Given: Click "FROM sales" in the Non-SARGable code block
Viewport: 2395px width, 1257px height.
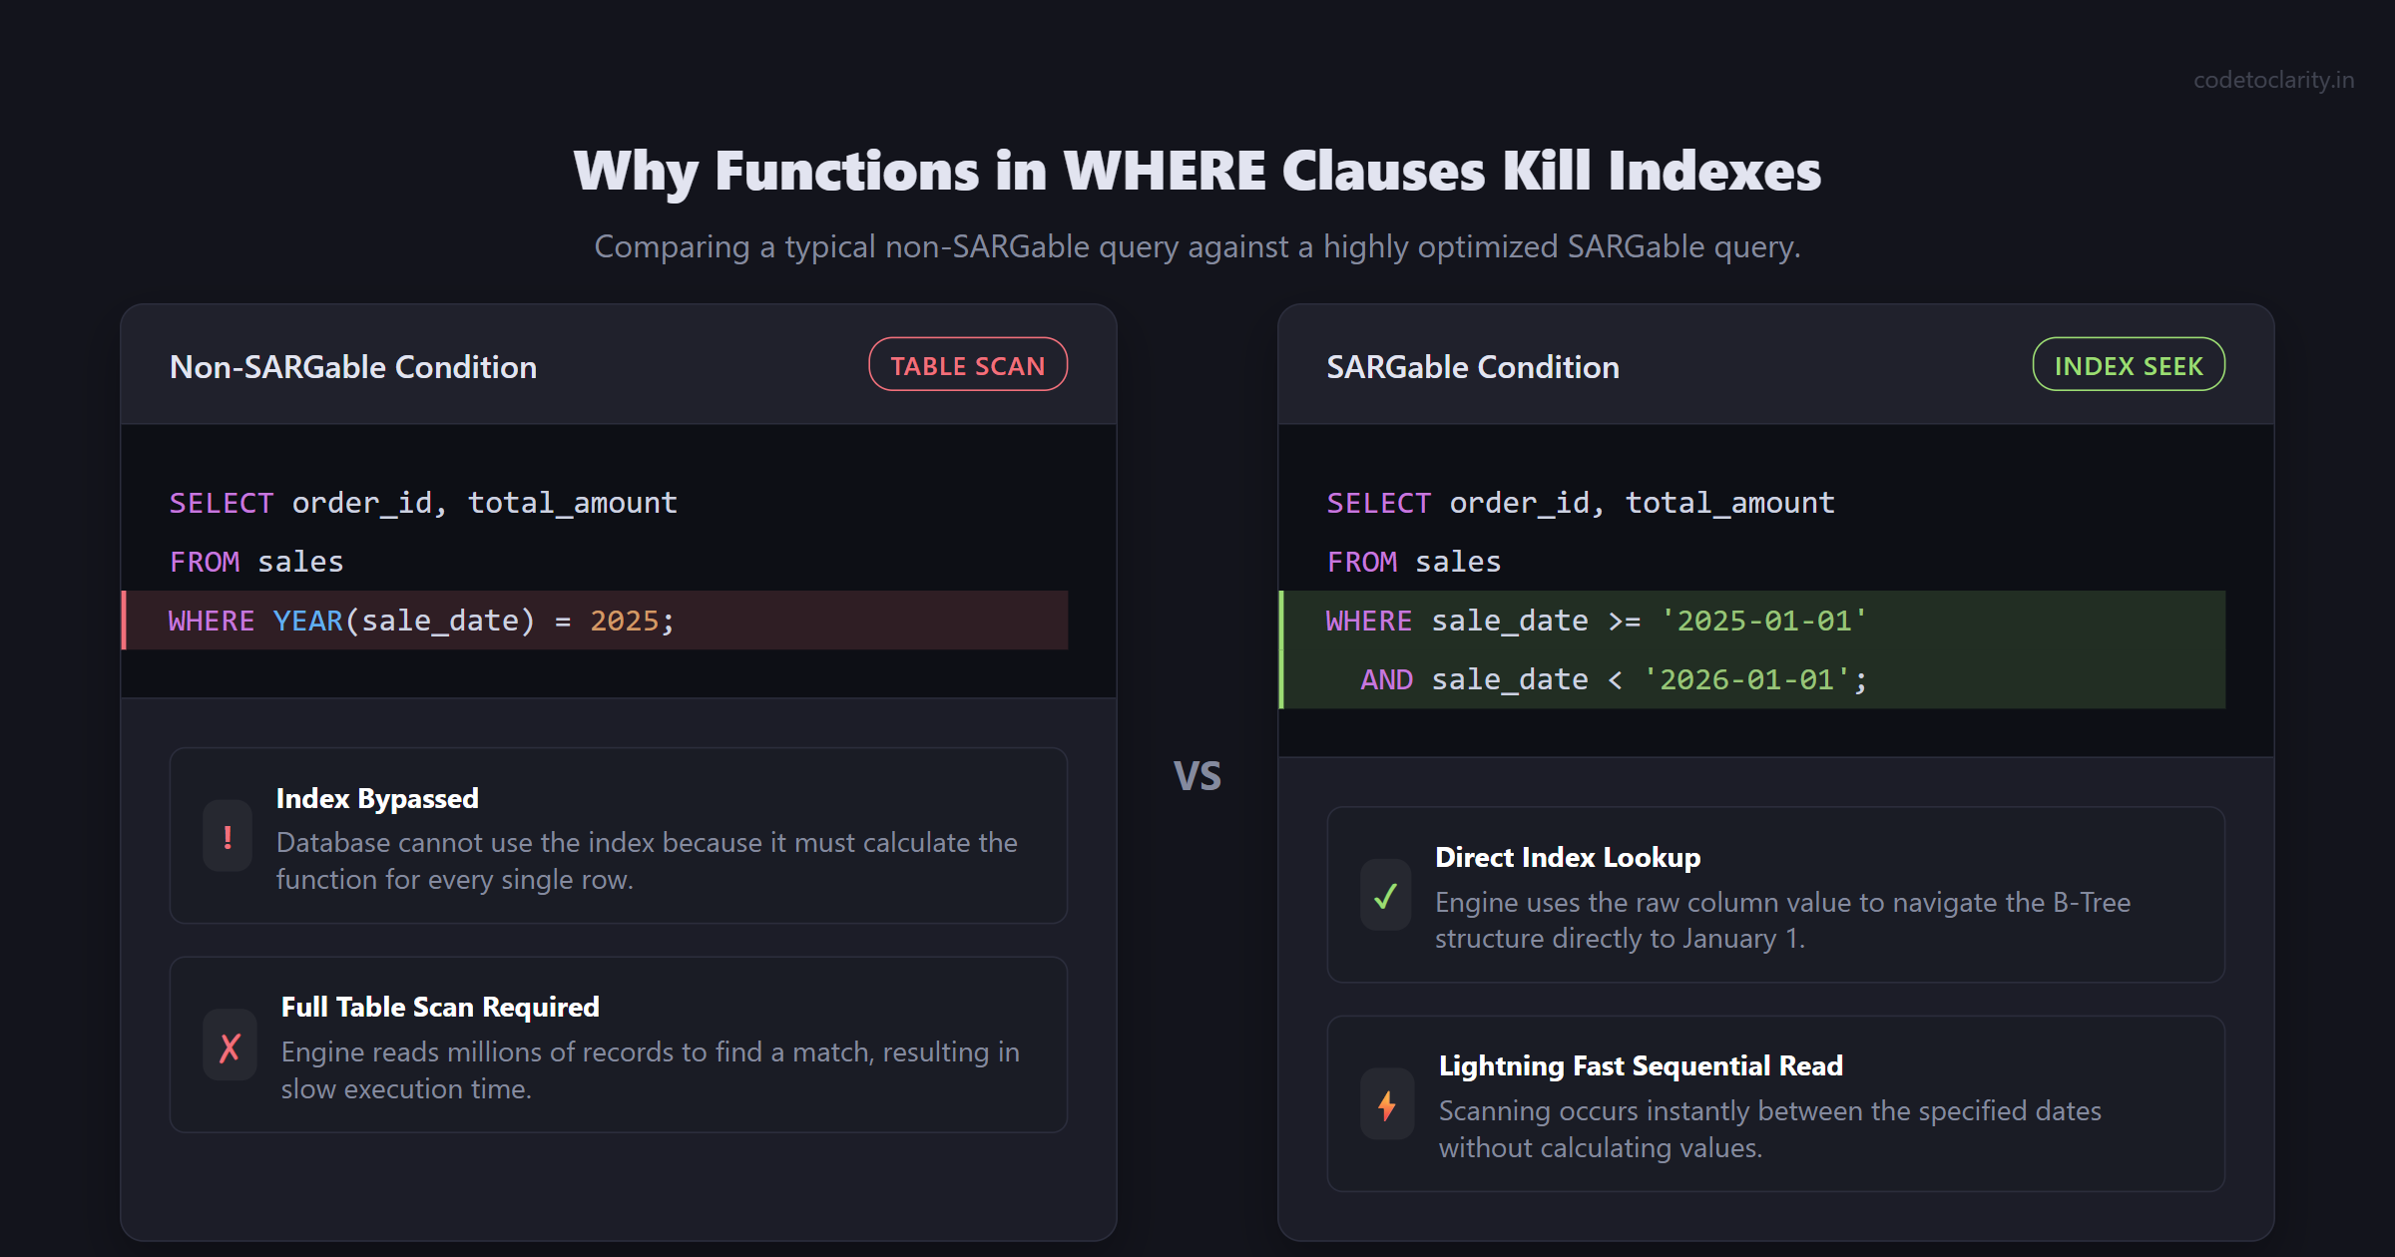Looking at the screenshot, I should click(256, 562).
